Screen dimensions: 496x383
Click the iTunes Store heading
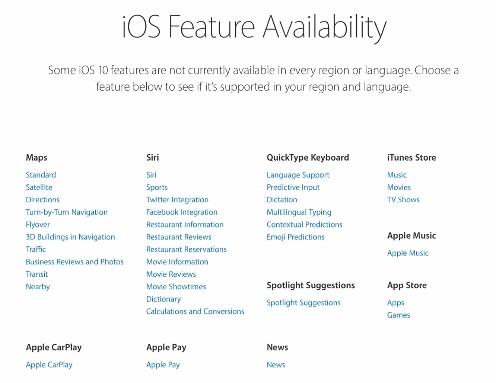coord(411,157)
